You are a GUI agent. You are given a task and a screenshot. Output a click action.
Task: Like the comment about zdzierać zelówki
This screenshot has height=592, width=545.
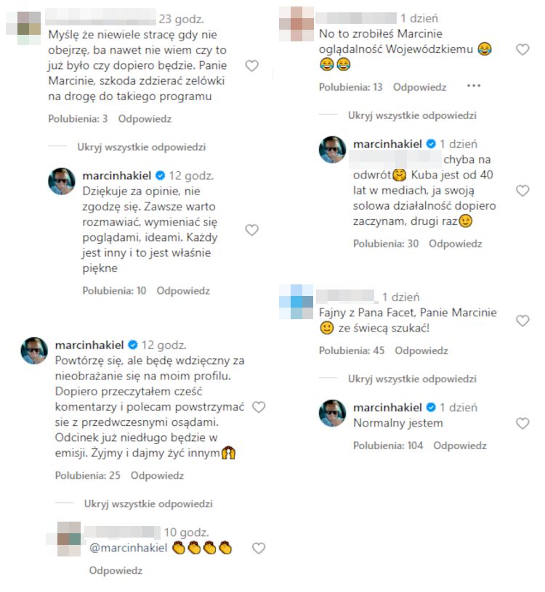(252, 66)
